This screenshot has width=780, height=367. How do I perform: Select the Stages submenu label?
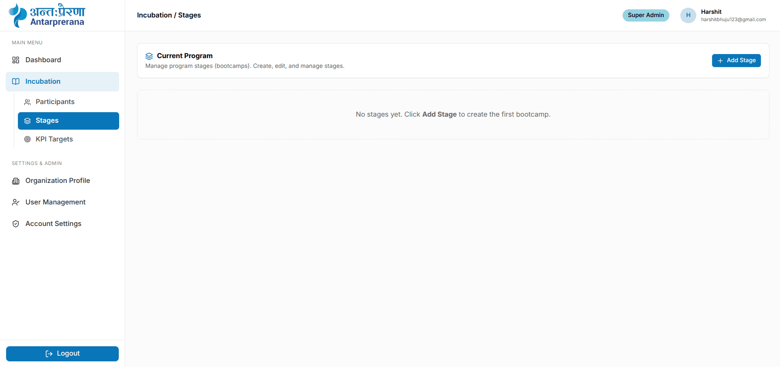pyautogui.click(x=47, y=121)
